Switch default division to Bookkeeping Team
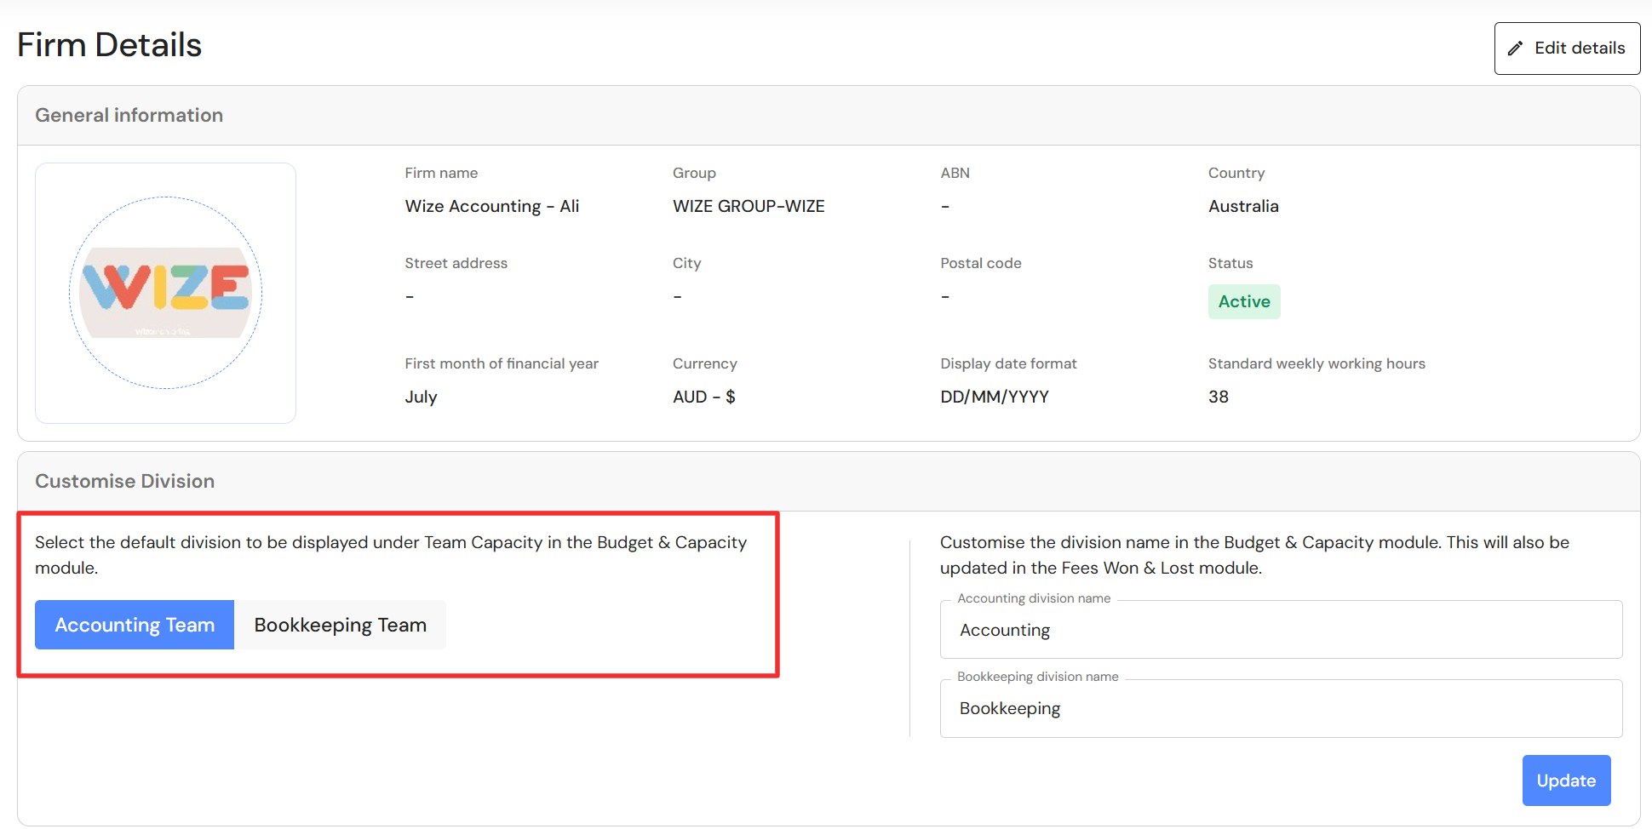Image resolution: width=1652 pixels, height=829 pixels. click(340, 625)
